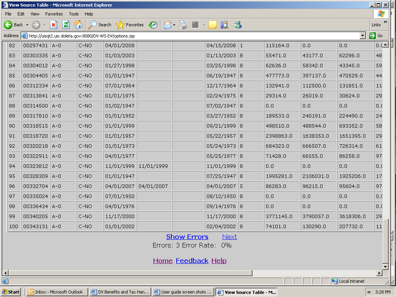Viewport: 396px width, 297px height.
Task: Open the Back button history dropdown arrow
Action: (x=27, y=25)
